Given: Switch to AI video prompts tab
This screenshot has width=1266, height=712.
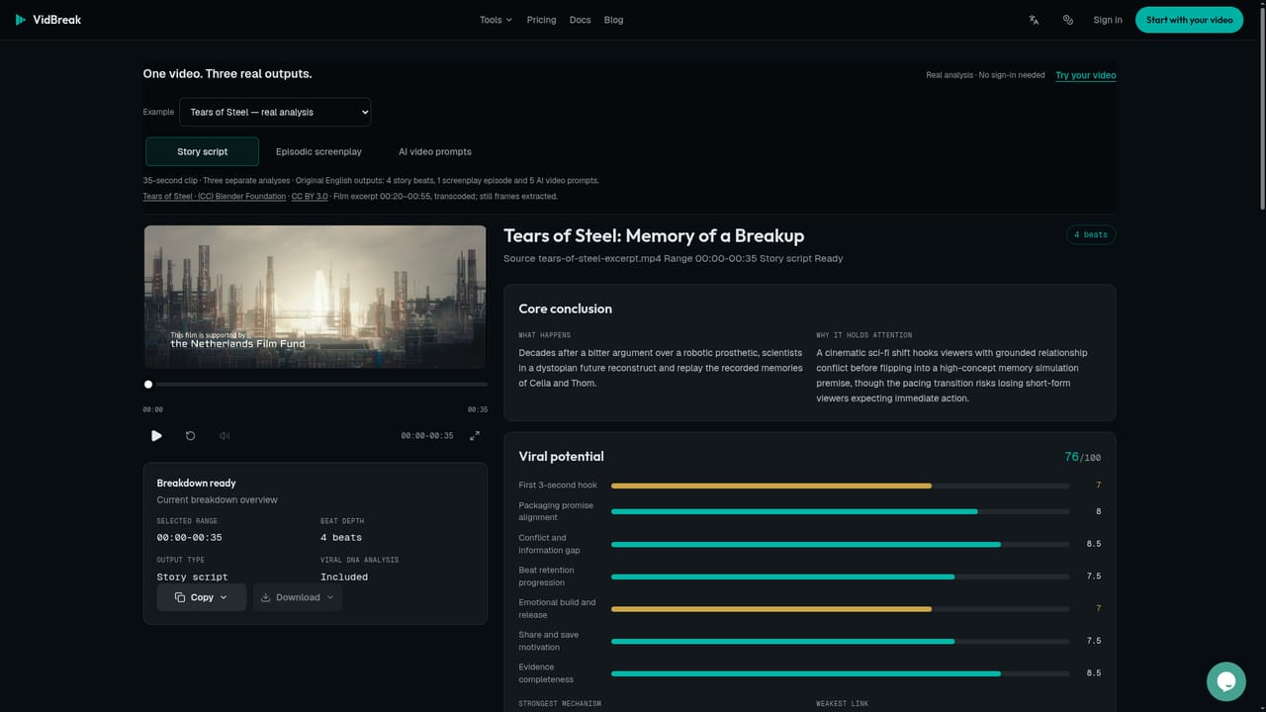Looking at the screenshot, I should point(434,151).
